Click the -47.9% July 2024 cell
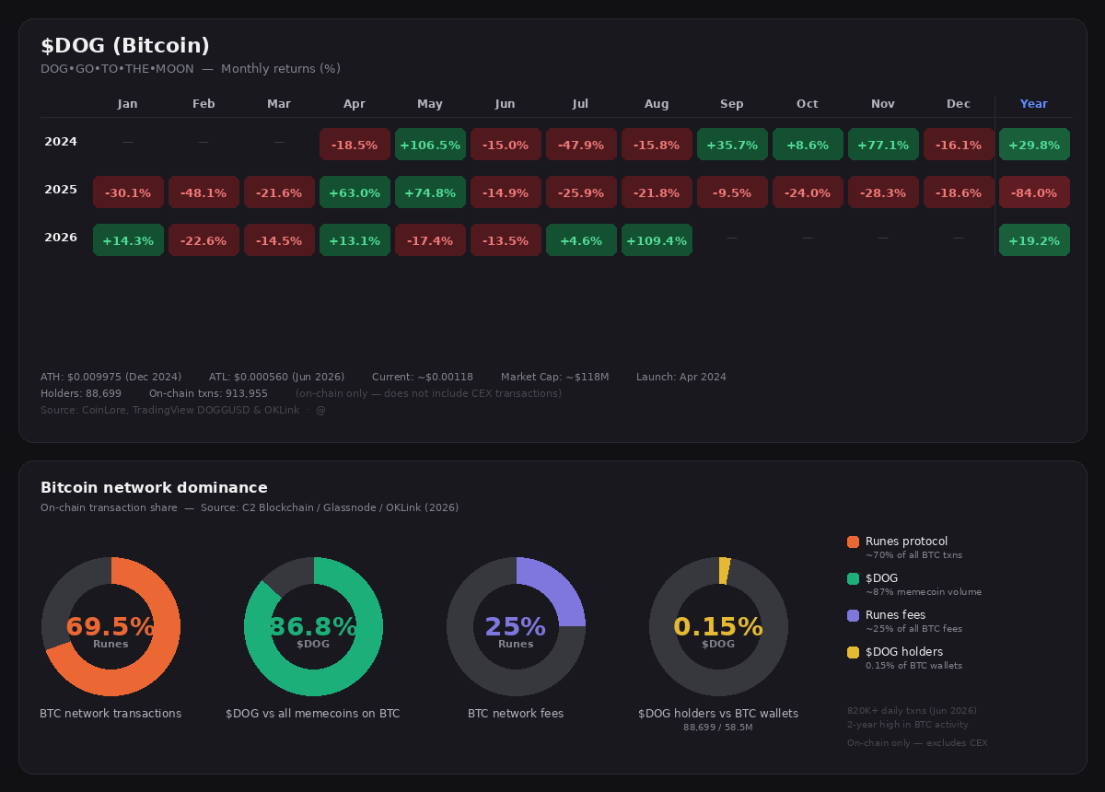Viewport: 1105px width, 792px height. [x=581, y=145]
